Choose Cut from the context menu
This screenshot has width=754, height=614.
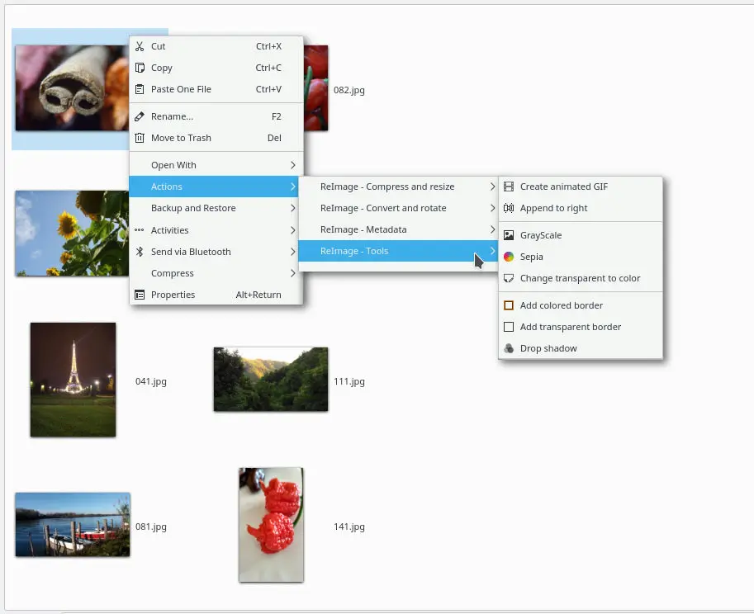pos(216,46)
